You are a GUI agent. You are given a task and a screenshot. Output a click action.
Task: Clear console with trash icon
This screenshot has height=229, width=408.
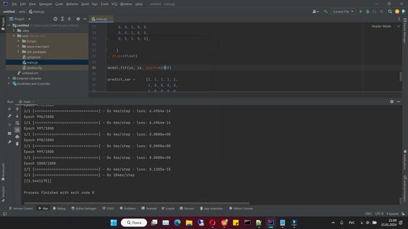click(x=17, y=144)
